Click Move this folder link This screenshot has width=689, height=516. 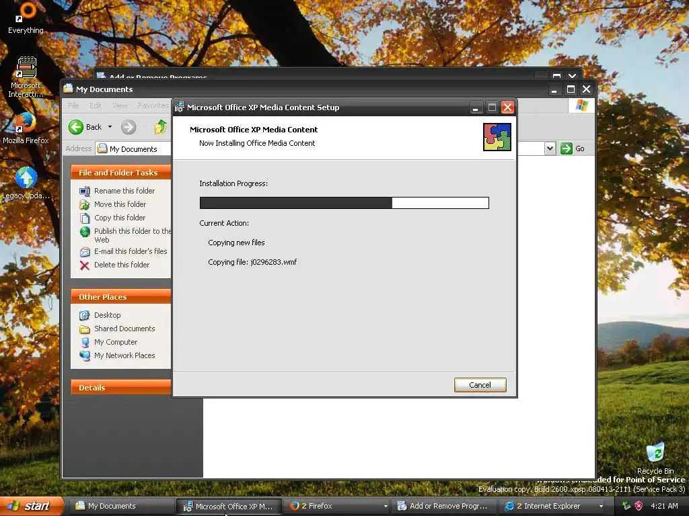120,204
